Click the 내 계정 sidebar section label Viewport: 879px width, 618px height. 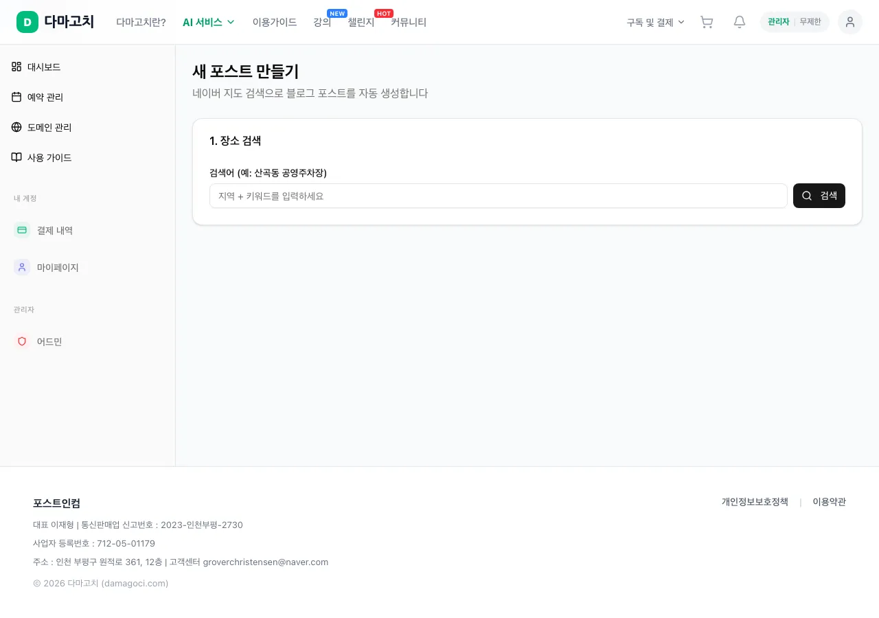coord(25,198)
